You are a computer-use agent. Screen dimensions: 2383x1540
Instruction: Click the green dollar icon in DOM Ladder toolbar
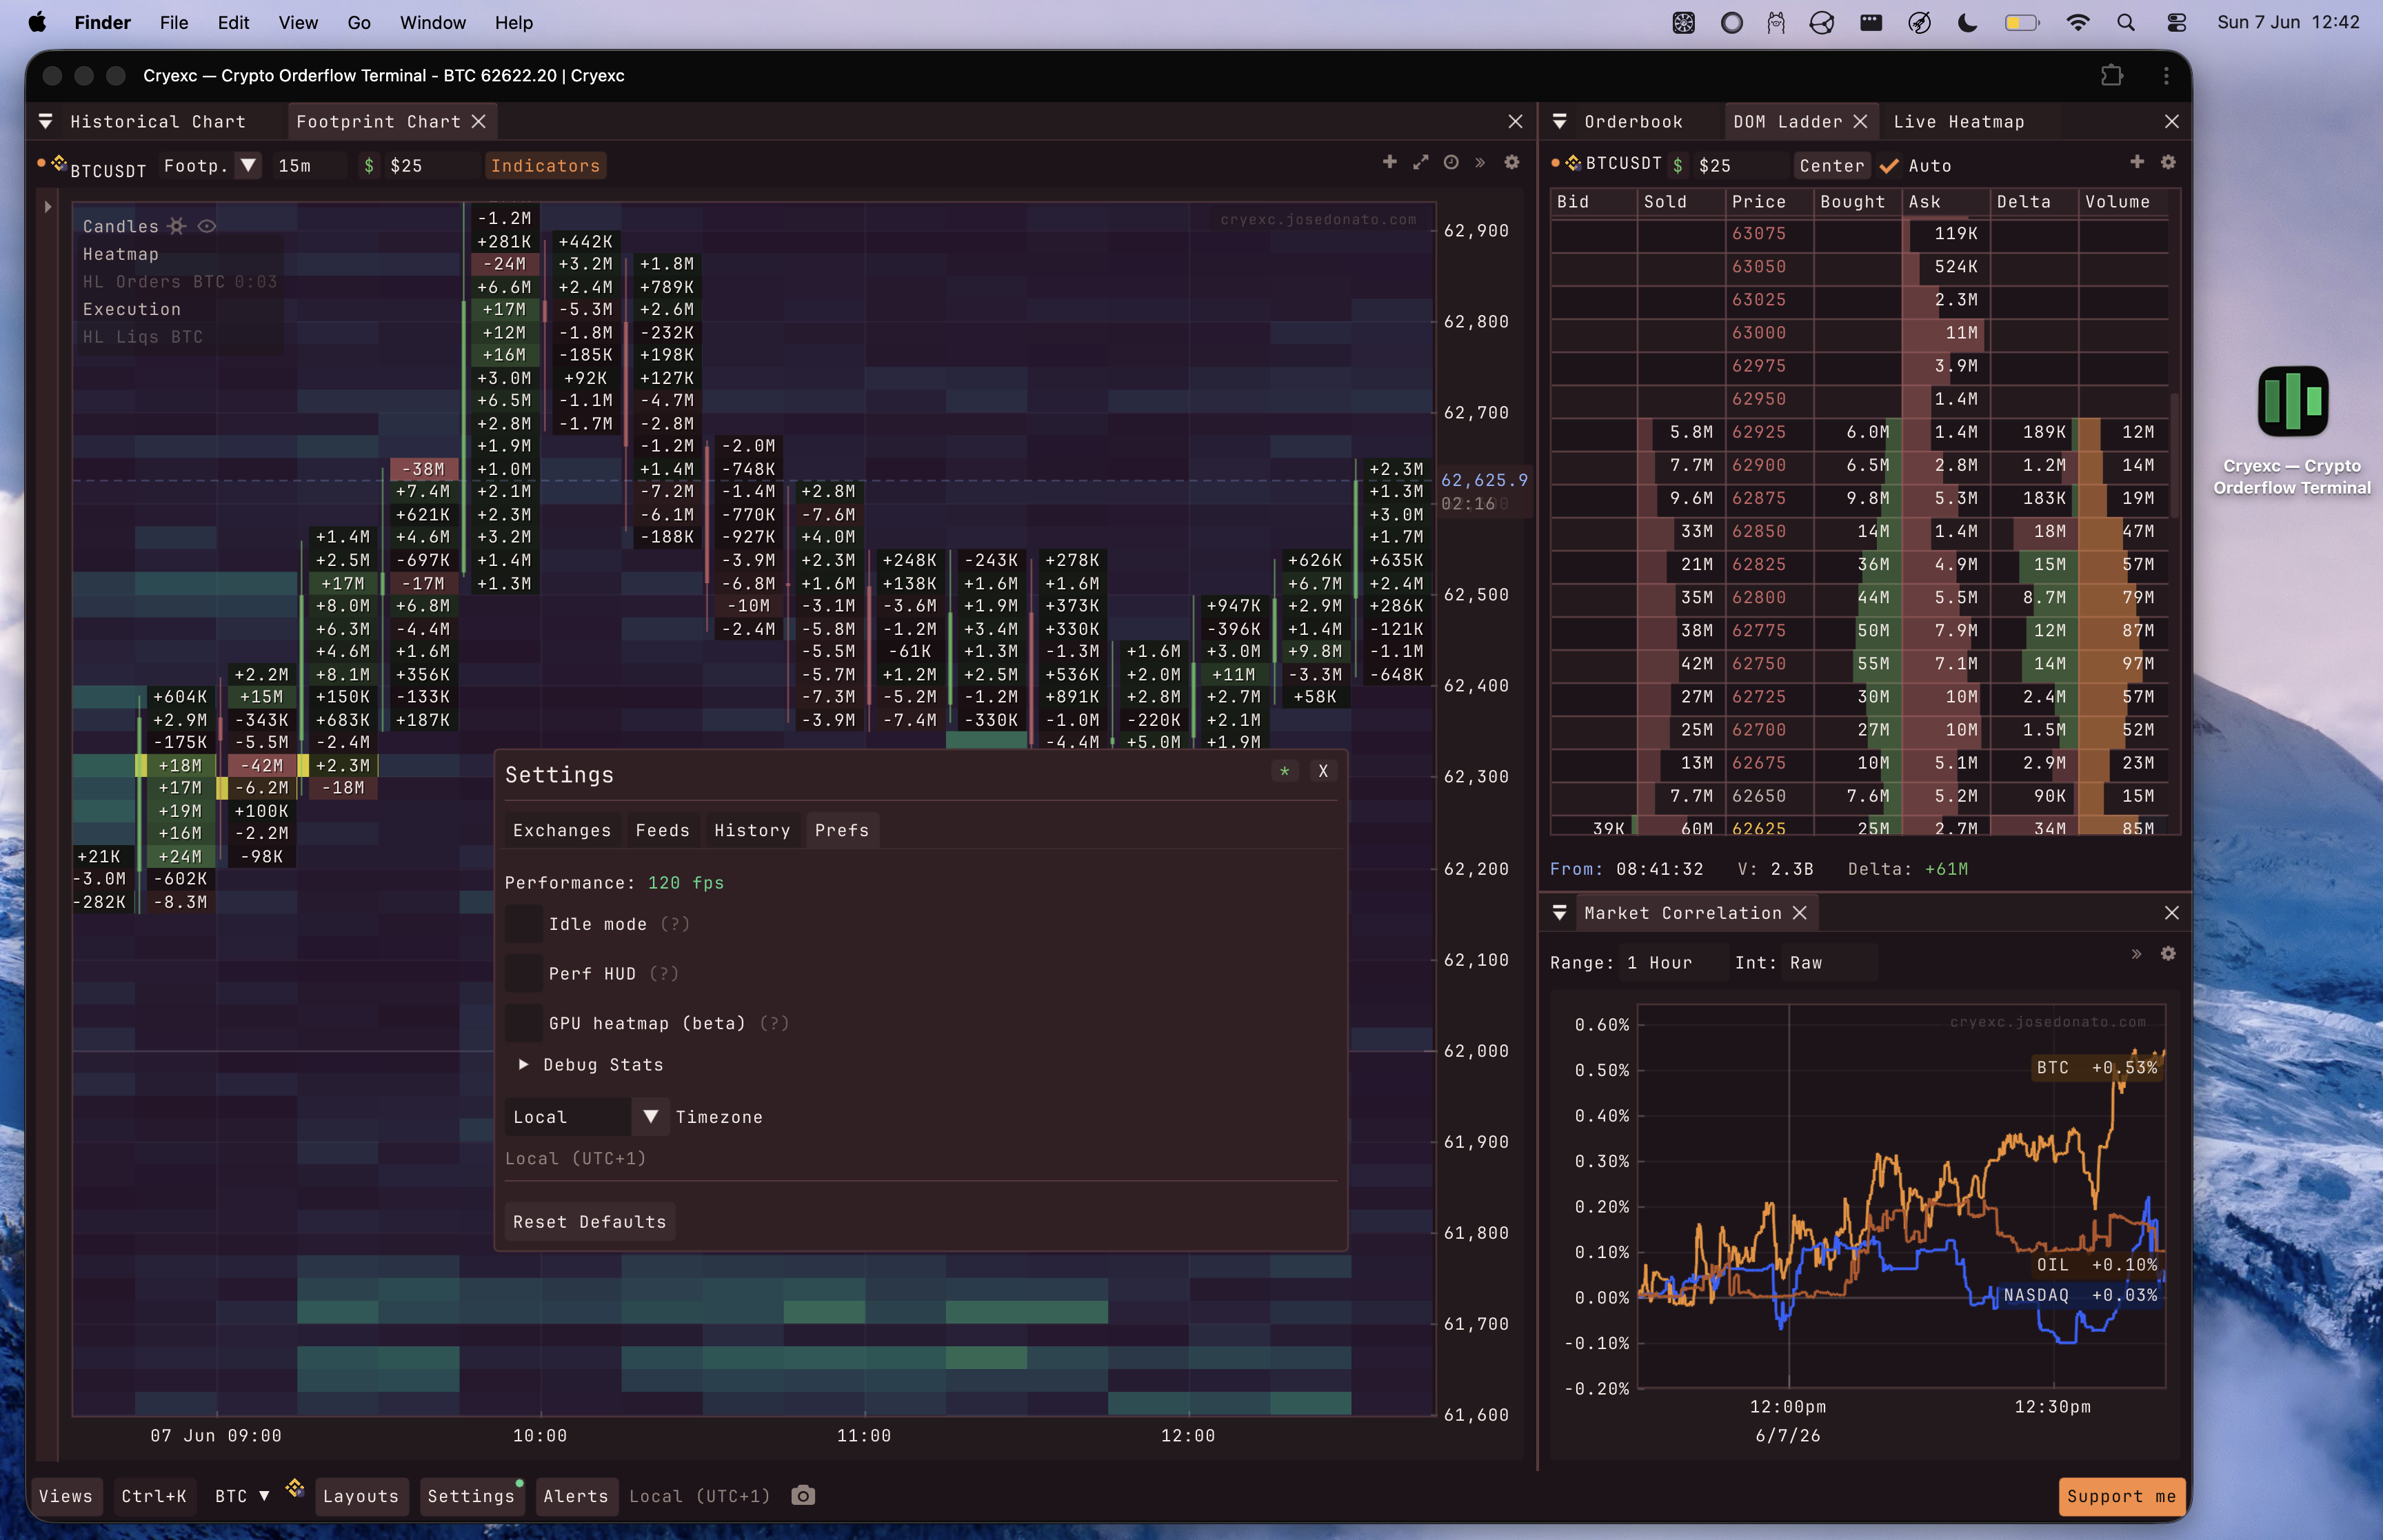(1677, 166)
